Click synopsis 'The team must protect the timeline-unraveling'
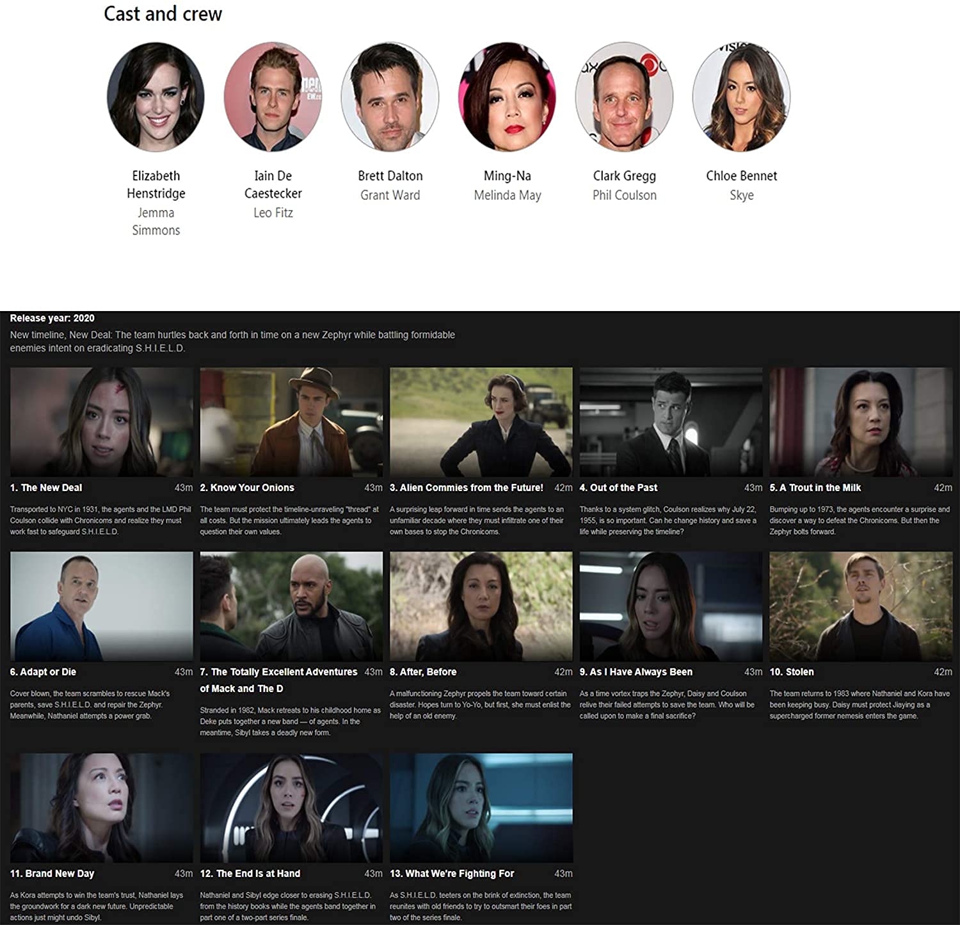 [289, 520]
